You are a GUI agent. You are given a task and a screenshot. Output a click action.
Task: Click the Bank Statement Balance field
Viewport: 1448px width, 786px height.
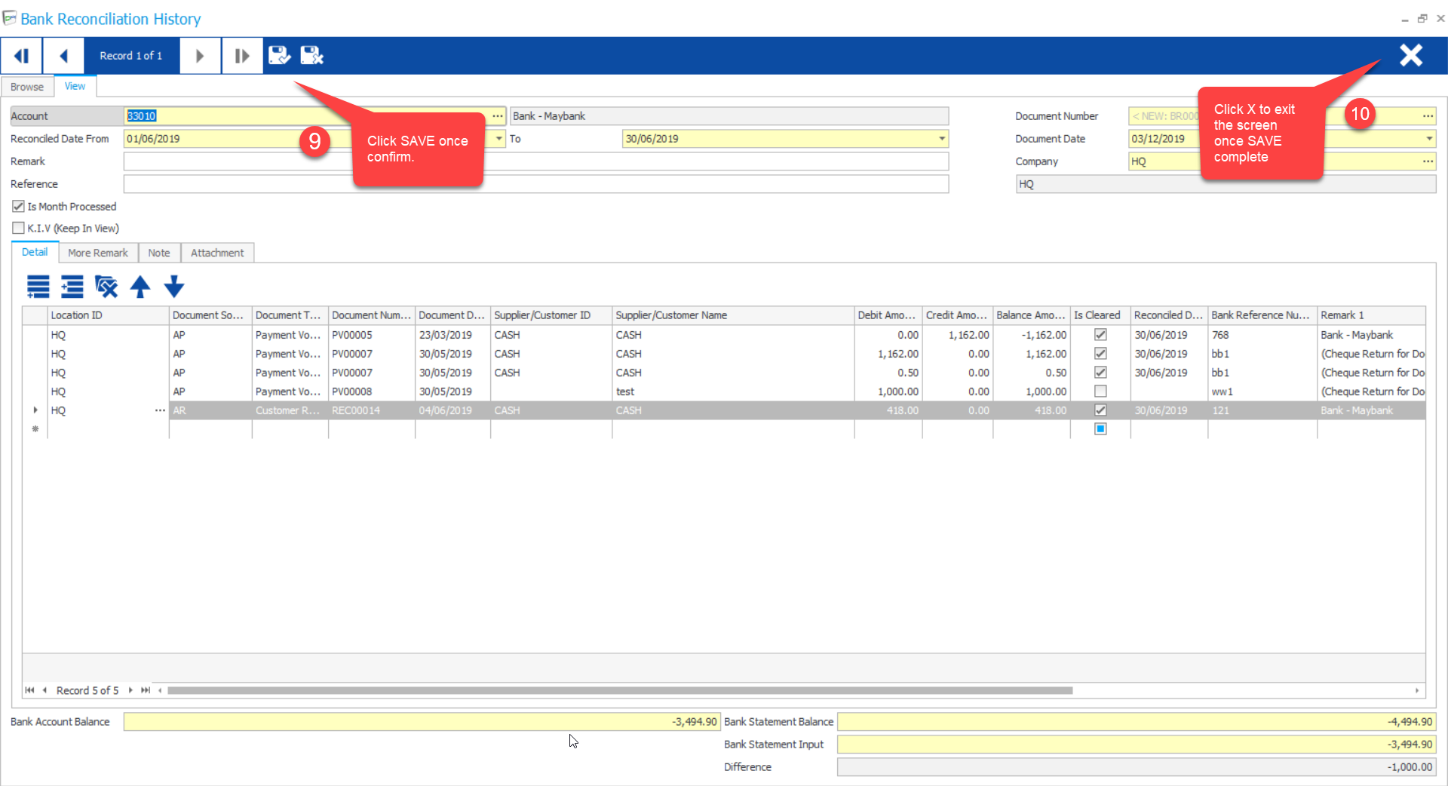point(1137,722)
